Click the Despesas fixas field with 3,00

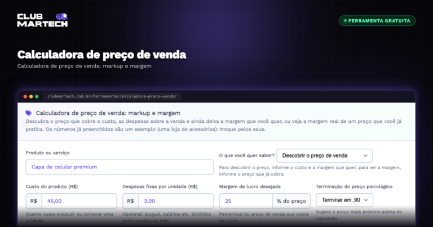click(176, 201)
